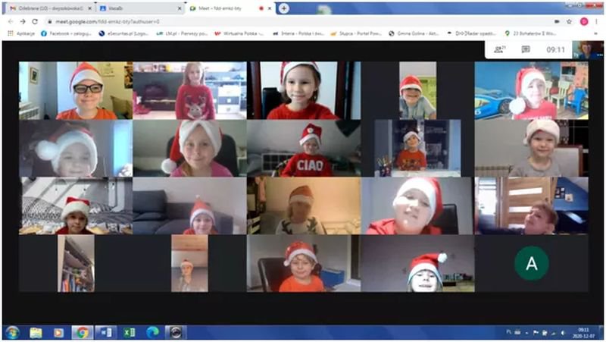This screenshot has height=342, width=606.
Task: Open Excel from the taskbar
Action: 129,332
